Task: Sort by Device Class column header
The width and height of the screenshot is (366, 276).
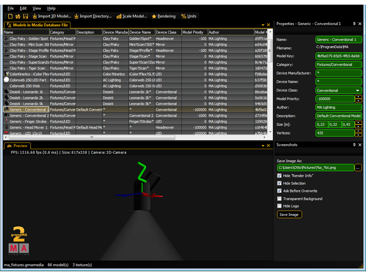Action: coord(168,32)
